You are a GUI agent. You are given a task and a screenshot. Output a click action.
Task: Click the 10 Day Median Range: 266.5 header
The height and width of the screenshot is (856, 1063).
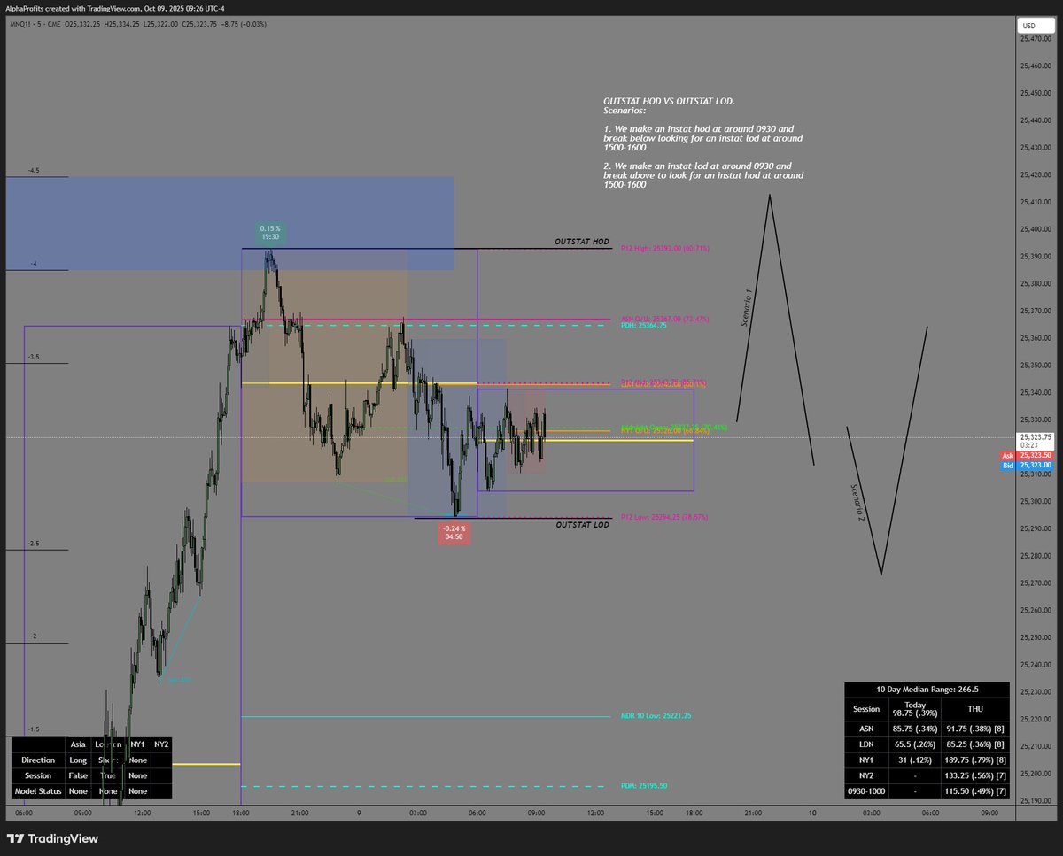tap(926, 689)
